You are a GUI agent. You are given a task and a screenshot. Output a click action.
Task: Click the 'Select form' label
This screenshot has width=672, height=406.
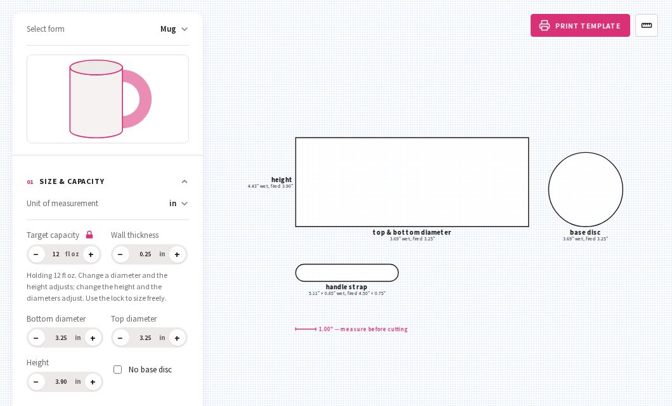click(46, 29)
